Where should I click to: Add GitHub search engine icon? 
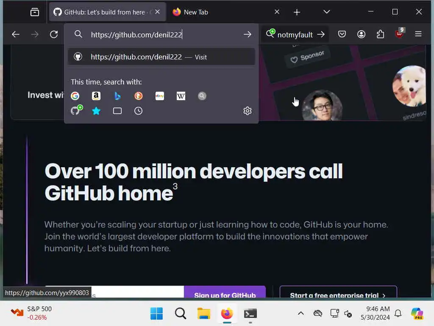(75, 111)
